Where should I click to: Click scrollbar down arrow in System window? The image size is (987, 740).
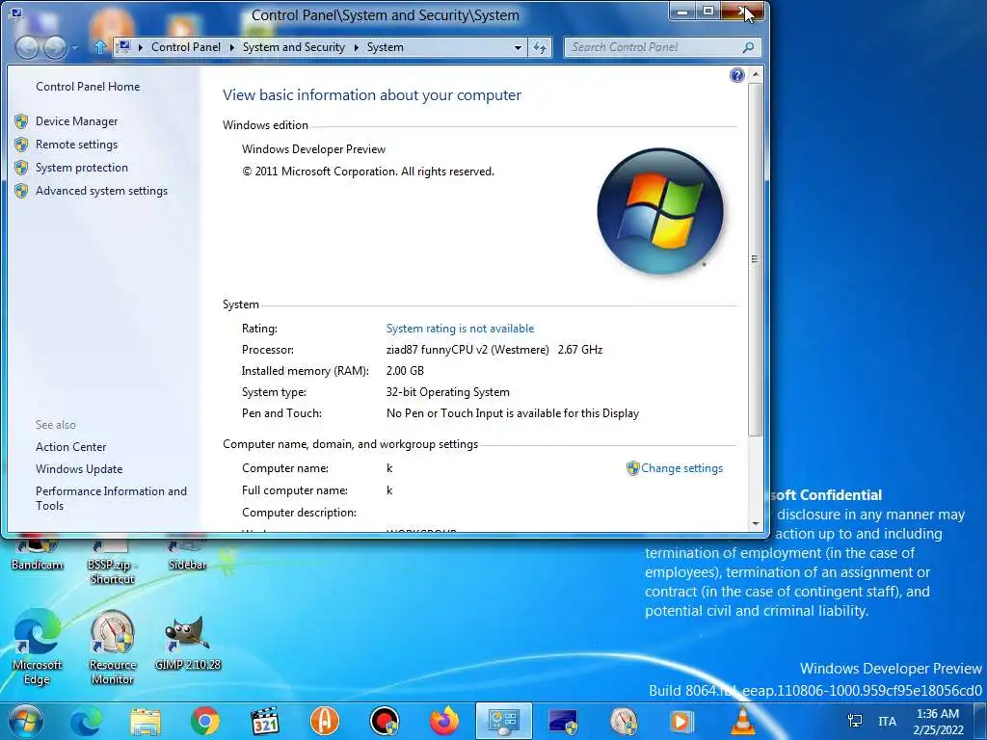756,523
